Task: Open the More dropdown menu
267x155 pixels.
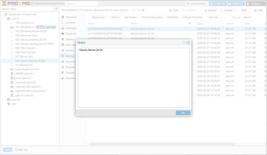Action: click(x=246, y=10)
